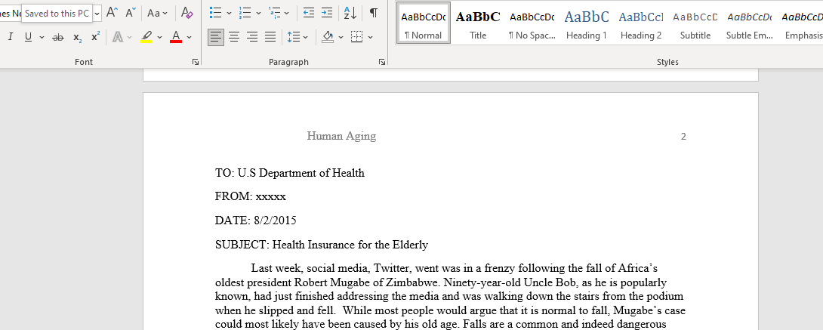Apply the Heading 1 style
This screenshot has height=330, width=823.
[x=586, y=23]
